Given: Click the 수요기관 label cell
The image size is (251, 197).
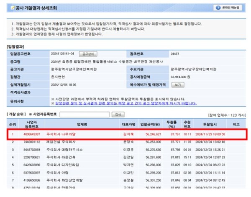Looking at the screenshot, I should pos(148,69).
